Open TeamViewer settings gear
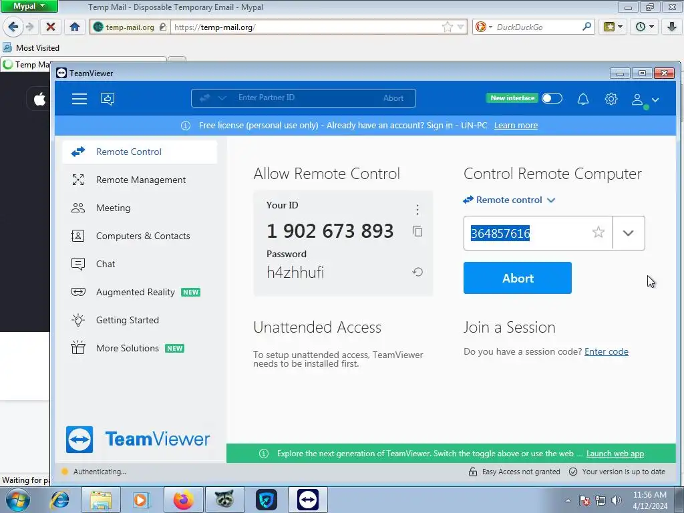This screenshot has height=513, width=684. 611,99
